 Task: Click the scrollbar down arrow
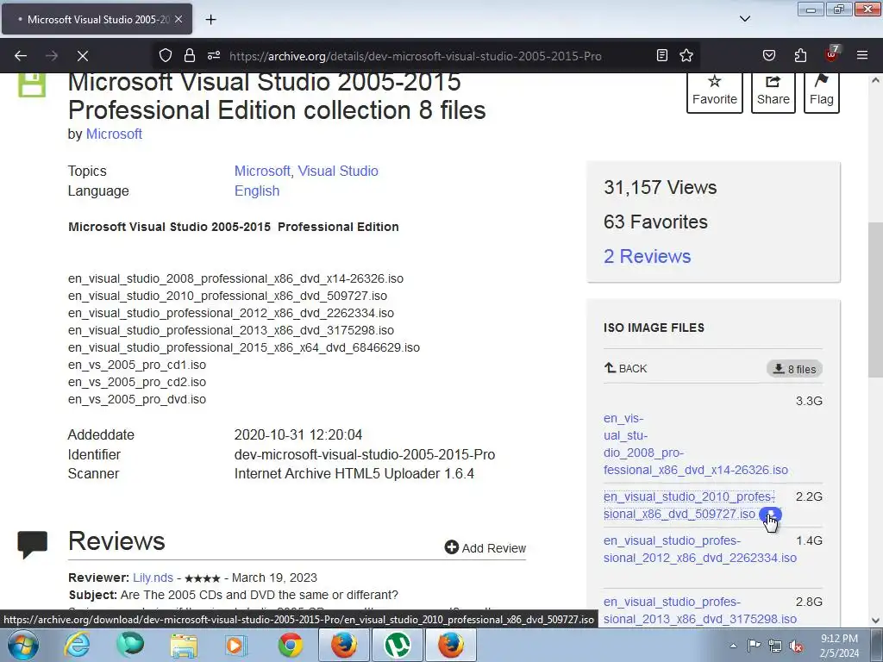[x=875, y=620]
